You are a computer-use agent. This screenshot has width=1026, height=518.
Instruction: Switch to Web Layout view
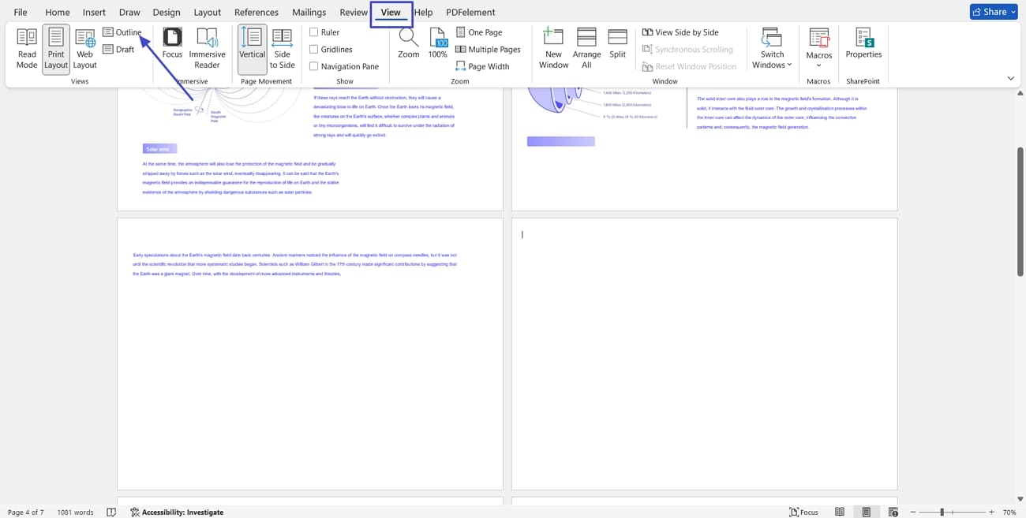tap(84, 47)
